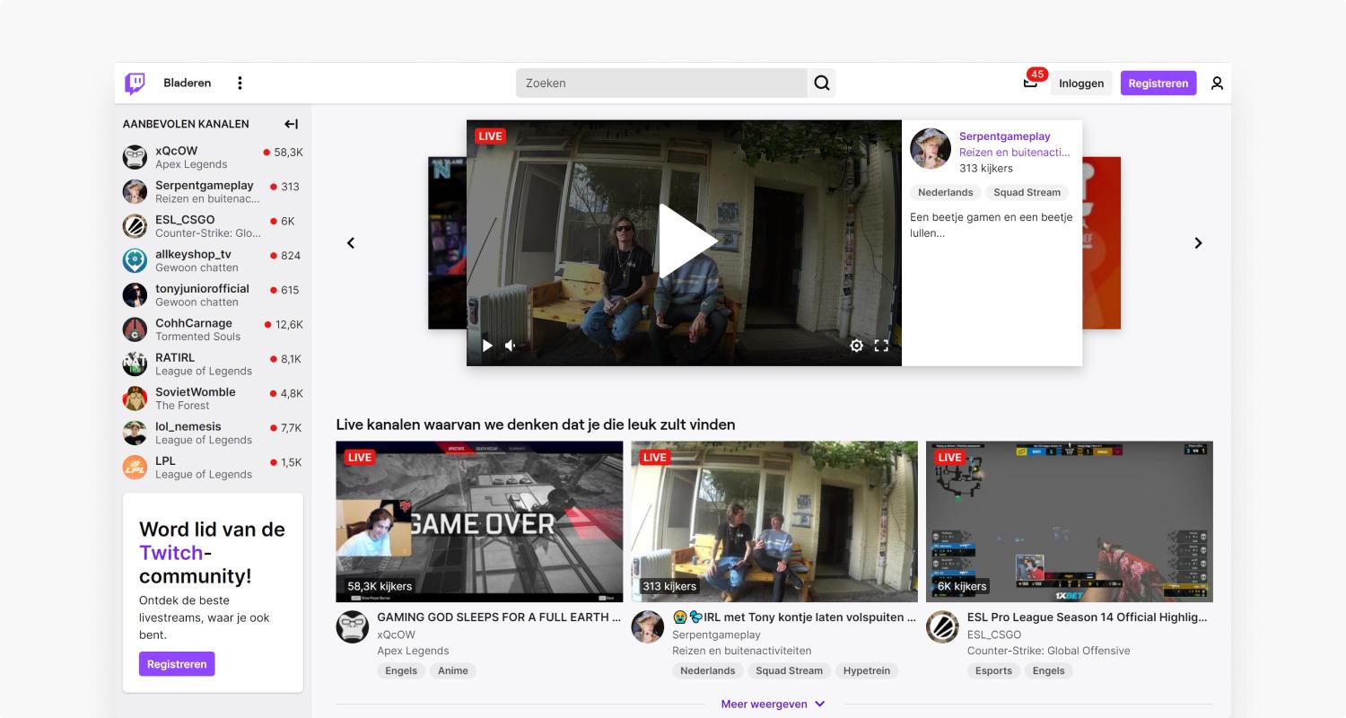This screenshot has width=1346, height=718.
Task: Click LPL avatar in sidebar
Action: coord(135,467)
